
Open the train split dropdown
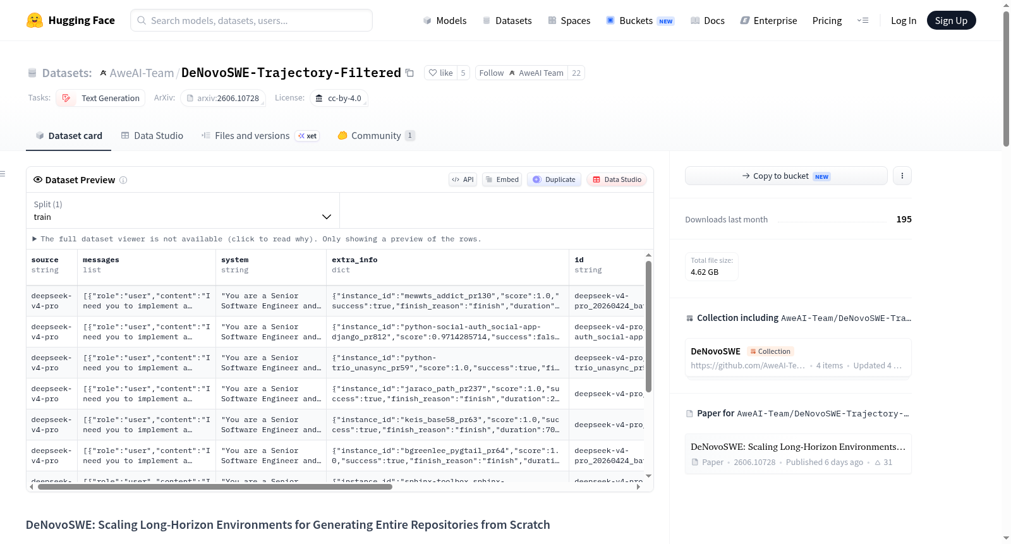click(x=183, y=210)
